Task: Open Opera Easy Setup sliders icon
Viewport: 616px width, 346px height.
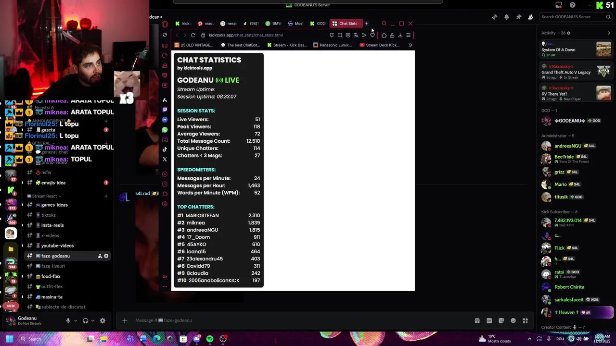Action: click(x=408, y=35)
